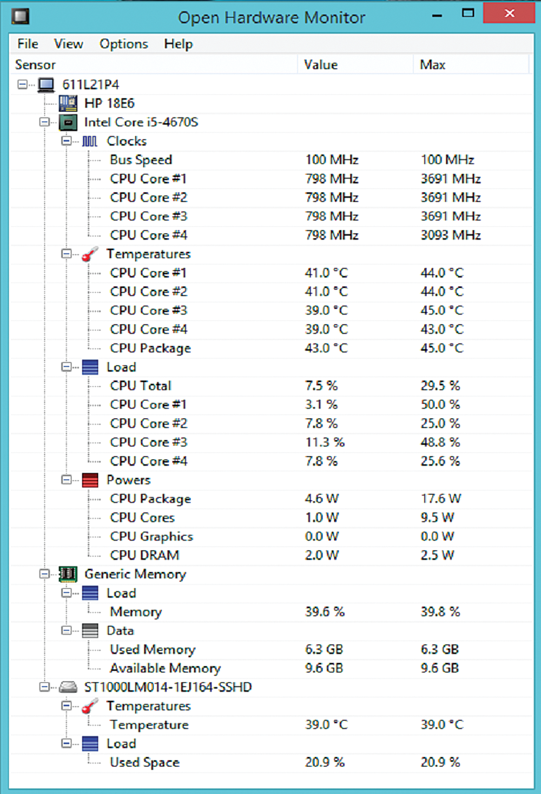The height and width of the screenshot is (794, 541).
Task: Click the Max column header
Action: (432, 65)
